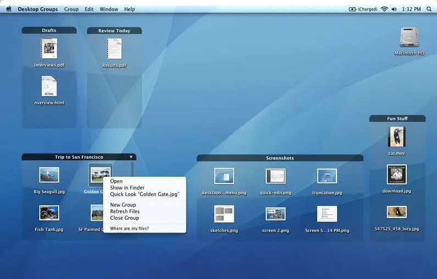The image size is (437, 279).
Task: Select the 547525_458_lucy.jpg thumbnail
Action: [396, 212]
